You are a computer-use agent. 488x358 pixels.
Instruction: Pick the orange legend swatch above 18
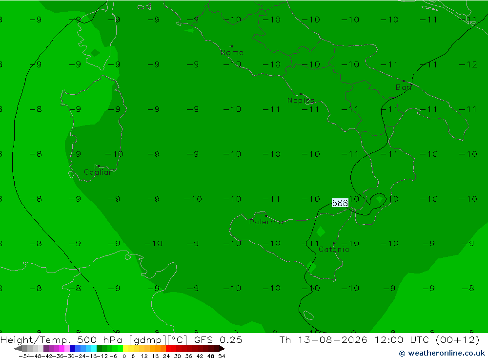(x=158, y=349)
